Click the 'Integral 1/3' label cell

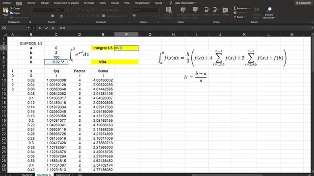[103, 48]
